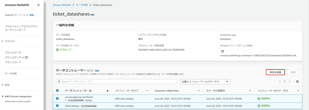Sort by コンシューマーのステータス column arrow
309x110 pixels.
[x=298, y=91]
